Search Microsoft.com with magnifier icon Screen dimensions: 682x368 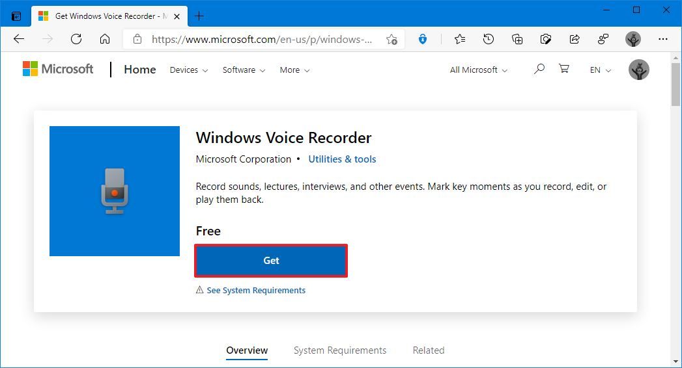[539, 68]
